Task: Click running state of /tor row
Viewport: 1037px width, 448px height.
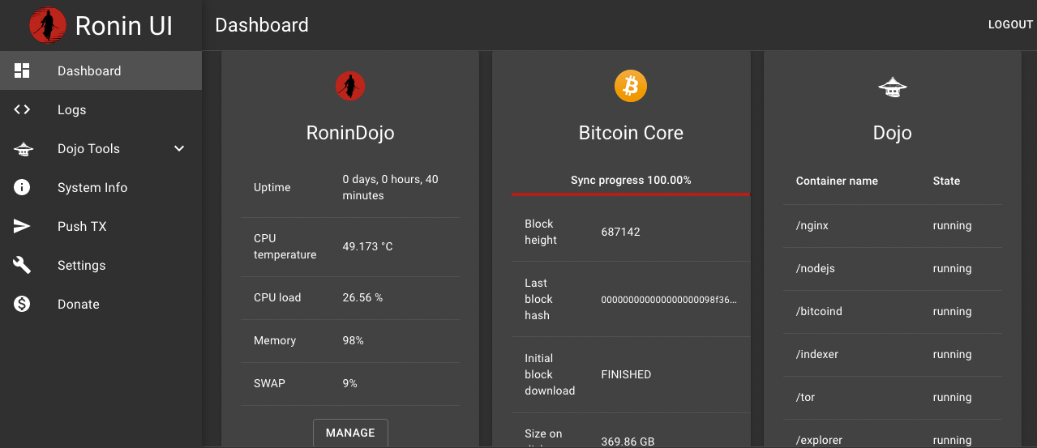Action: pos(952,397)
